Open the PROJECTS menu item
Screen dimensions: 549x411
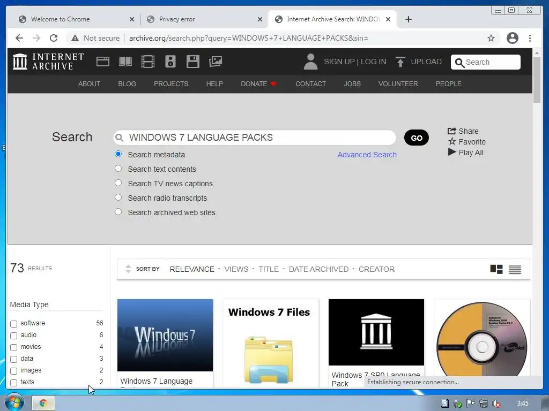(171, 84)
